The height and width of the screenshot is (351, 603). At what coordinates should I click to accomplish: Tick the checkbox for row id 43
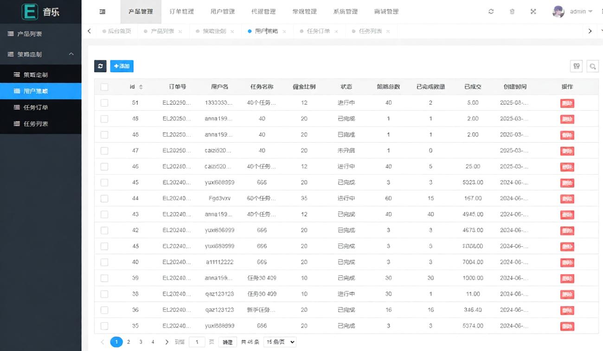pos(104,214)
